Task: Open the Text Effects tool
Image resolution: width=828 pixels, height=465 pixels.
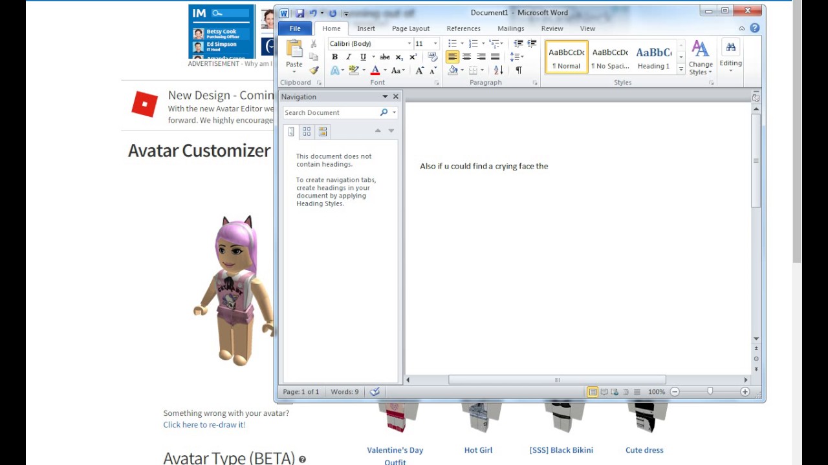Action: [335, 70]
